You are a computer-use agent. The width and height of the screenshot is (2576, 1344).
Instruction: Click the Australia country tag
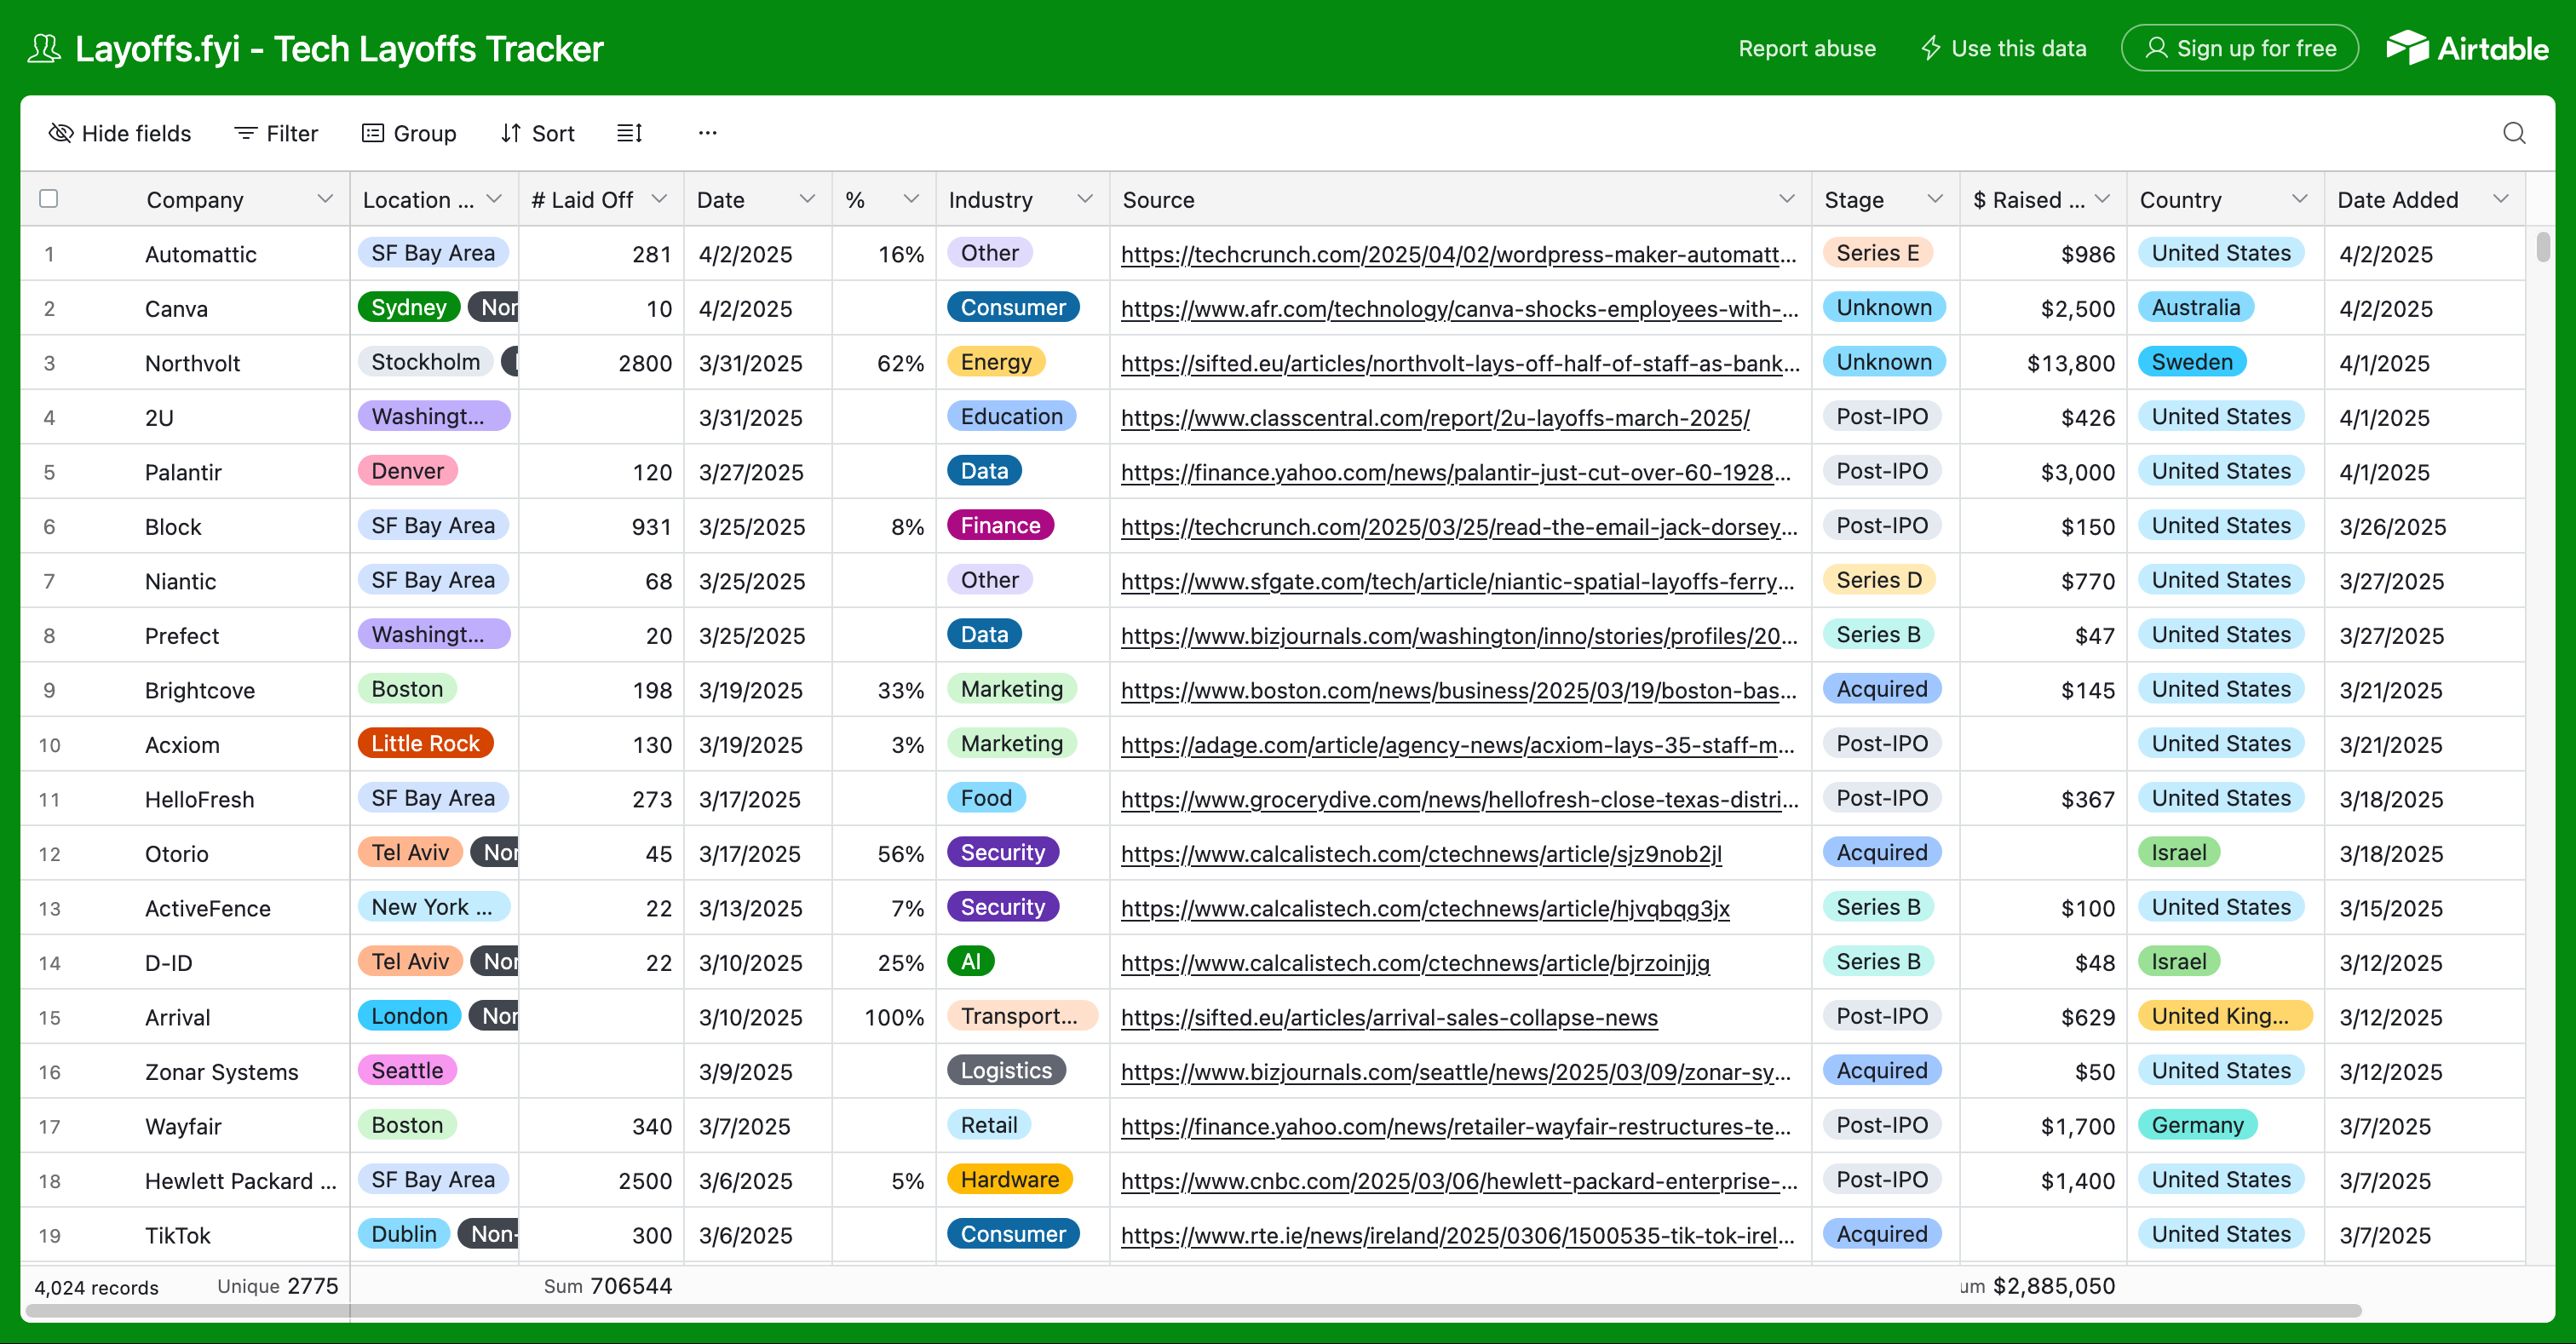point(2195,307)
